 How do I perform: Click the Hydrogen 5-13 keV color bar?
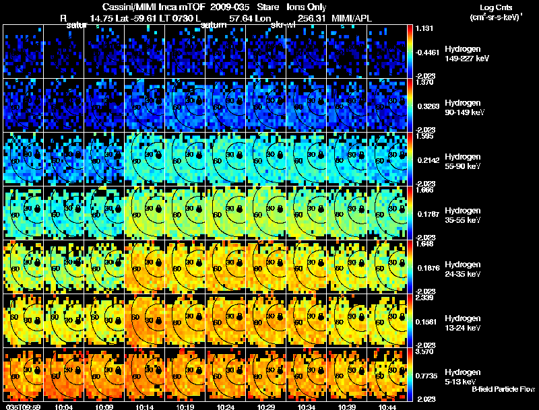coord(410,374)
